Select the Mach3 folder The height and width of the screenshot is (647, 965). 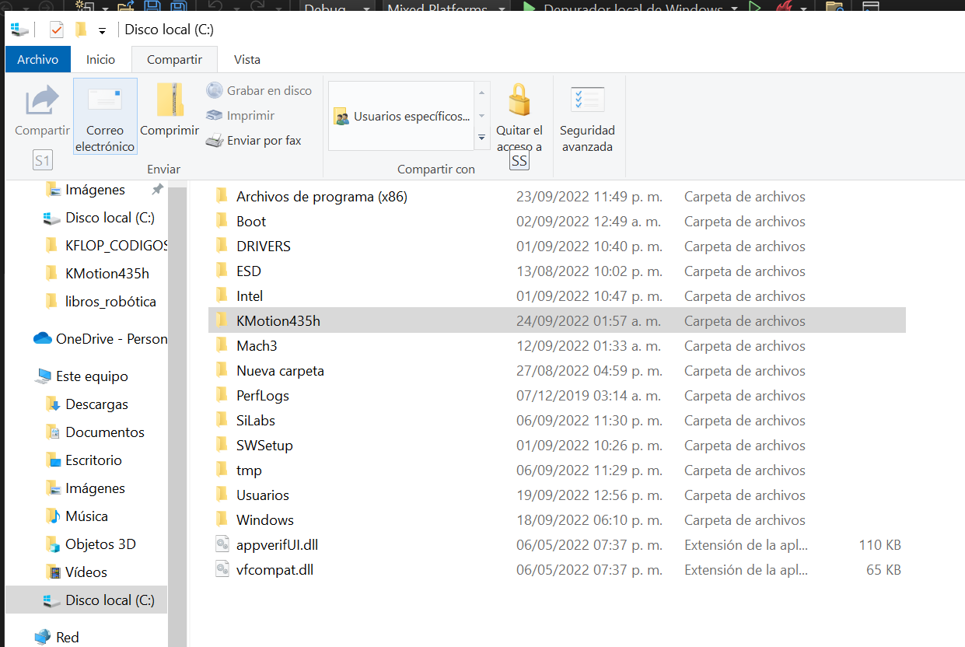tap(257, 346)
